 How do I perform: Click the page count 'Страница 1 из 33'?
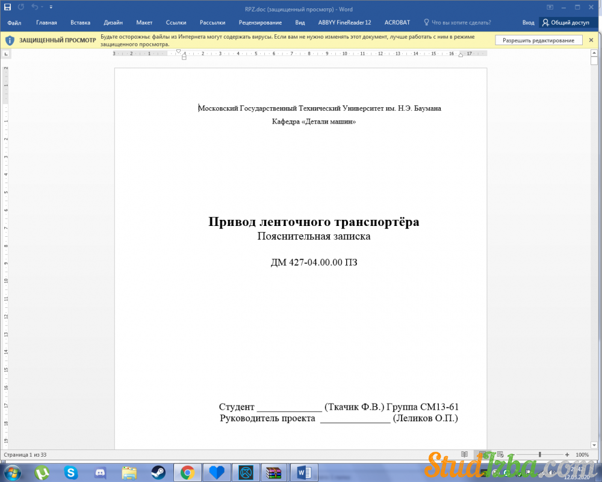25,454
